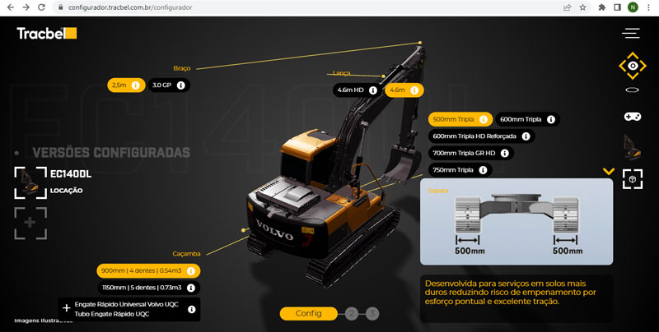Show info for 4.6m boom option
The width and height of the screenshot is (659, 332).
click(414, 90)
